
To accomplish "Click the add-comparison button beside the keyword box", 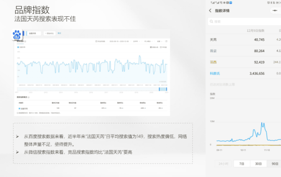I will tap(49, 33).
